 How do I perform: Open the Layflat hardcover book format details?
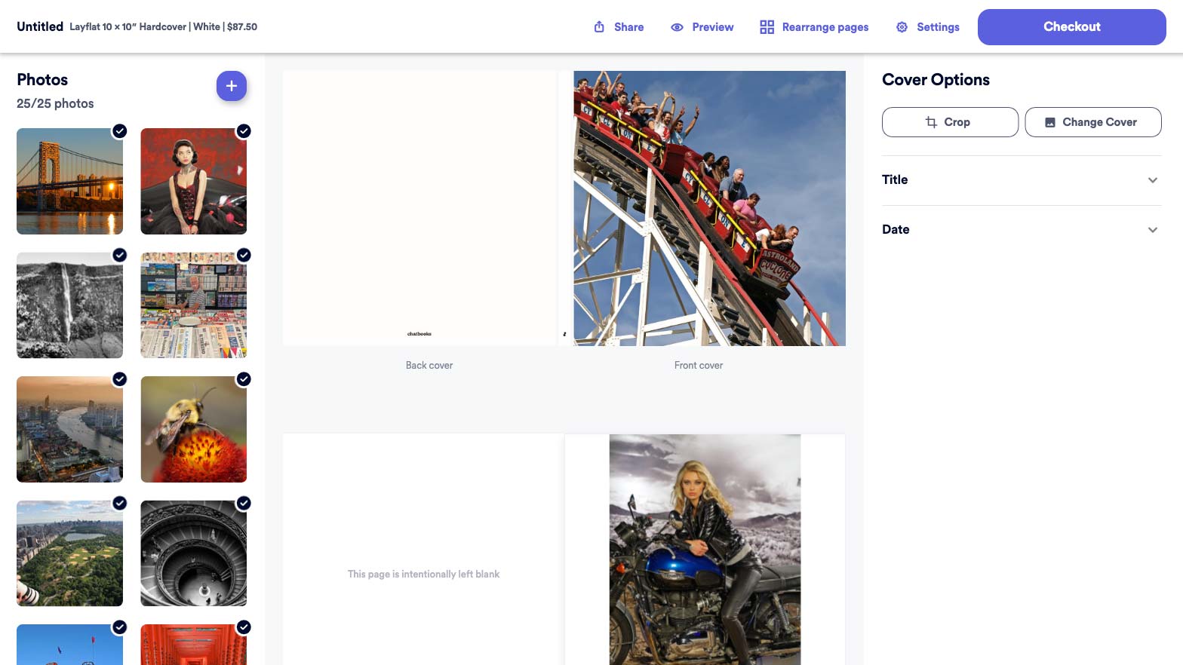(163, 27)
